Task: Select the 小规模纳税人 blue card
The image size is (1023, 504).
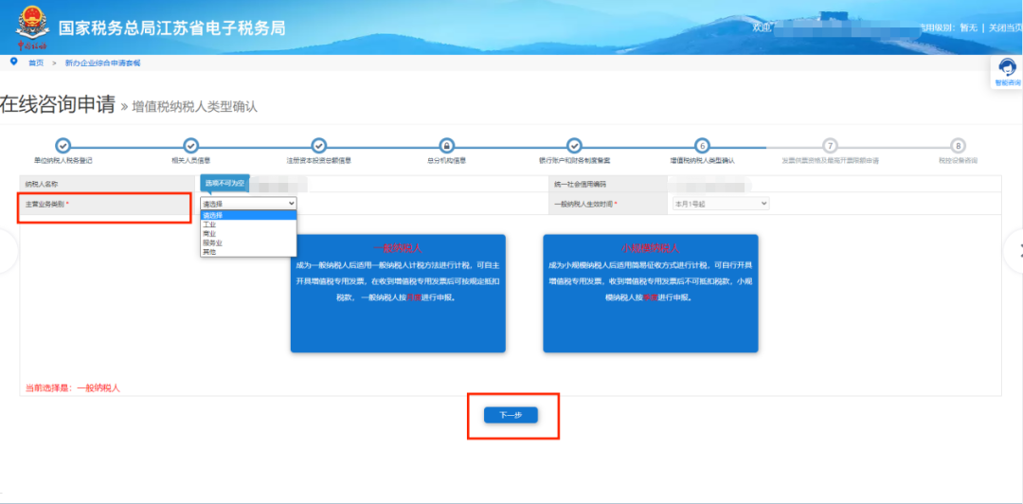Action: coord(650,294)
